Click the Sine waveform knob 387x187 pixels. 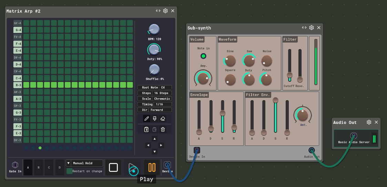[230, 61]
